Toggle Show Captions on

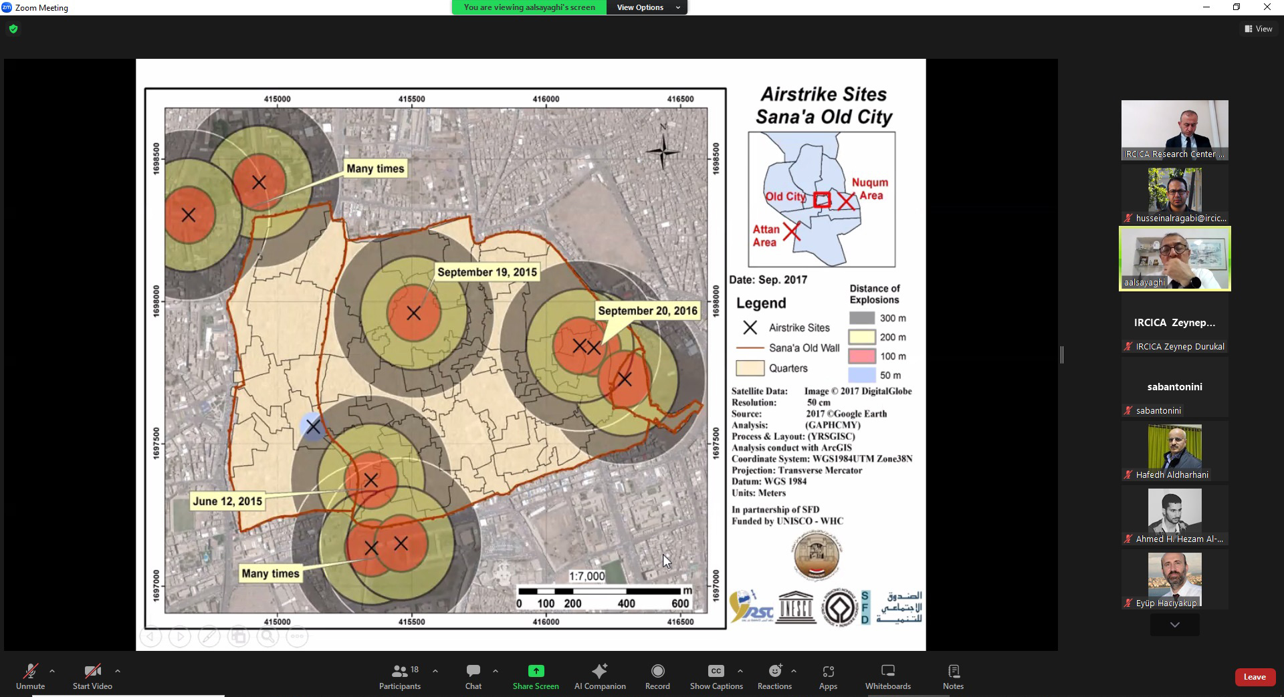coord(716,676)
